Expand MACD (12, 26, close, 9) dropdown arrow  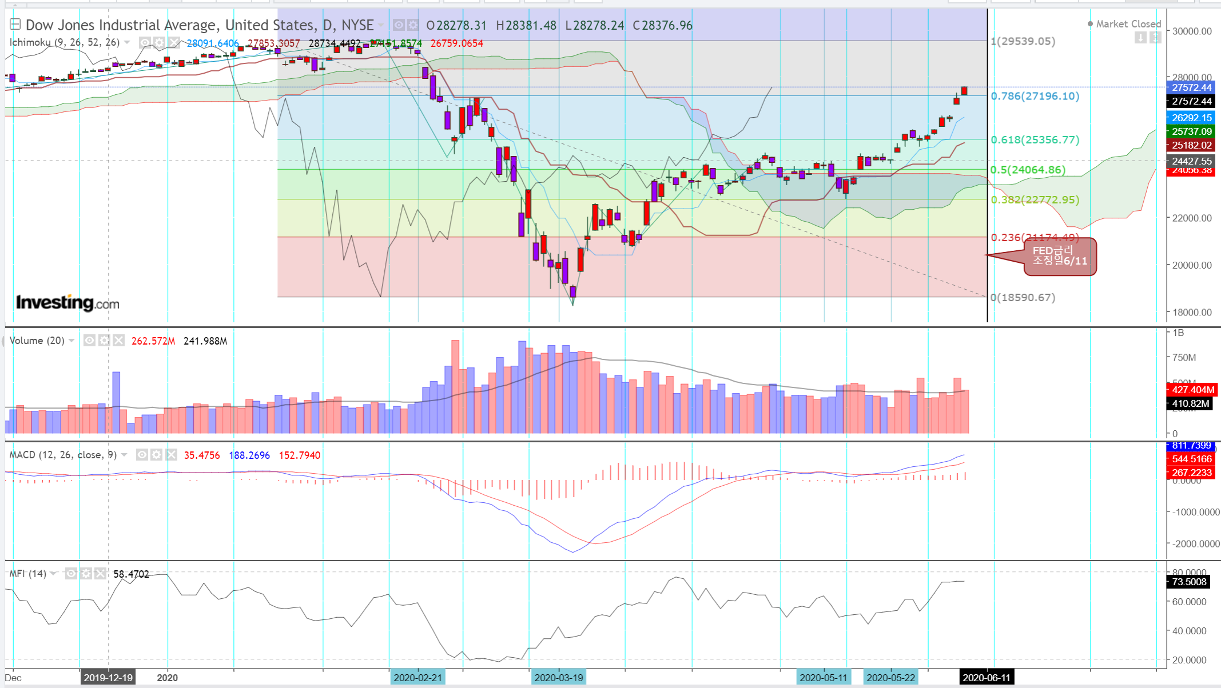click(x=124, y=455)
